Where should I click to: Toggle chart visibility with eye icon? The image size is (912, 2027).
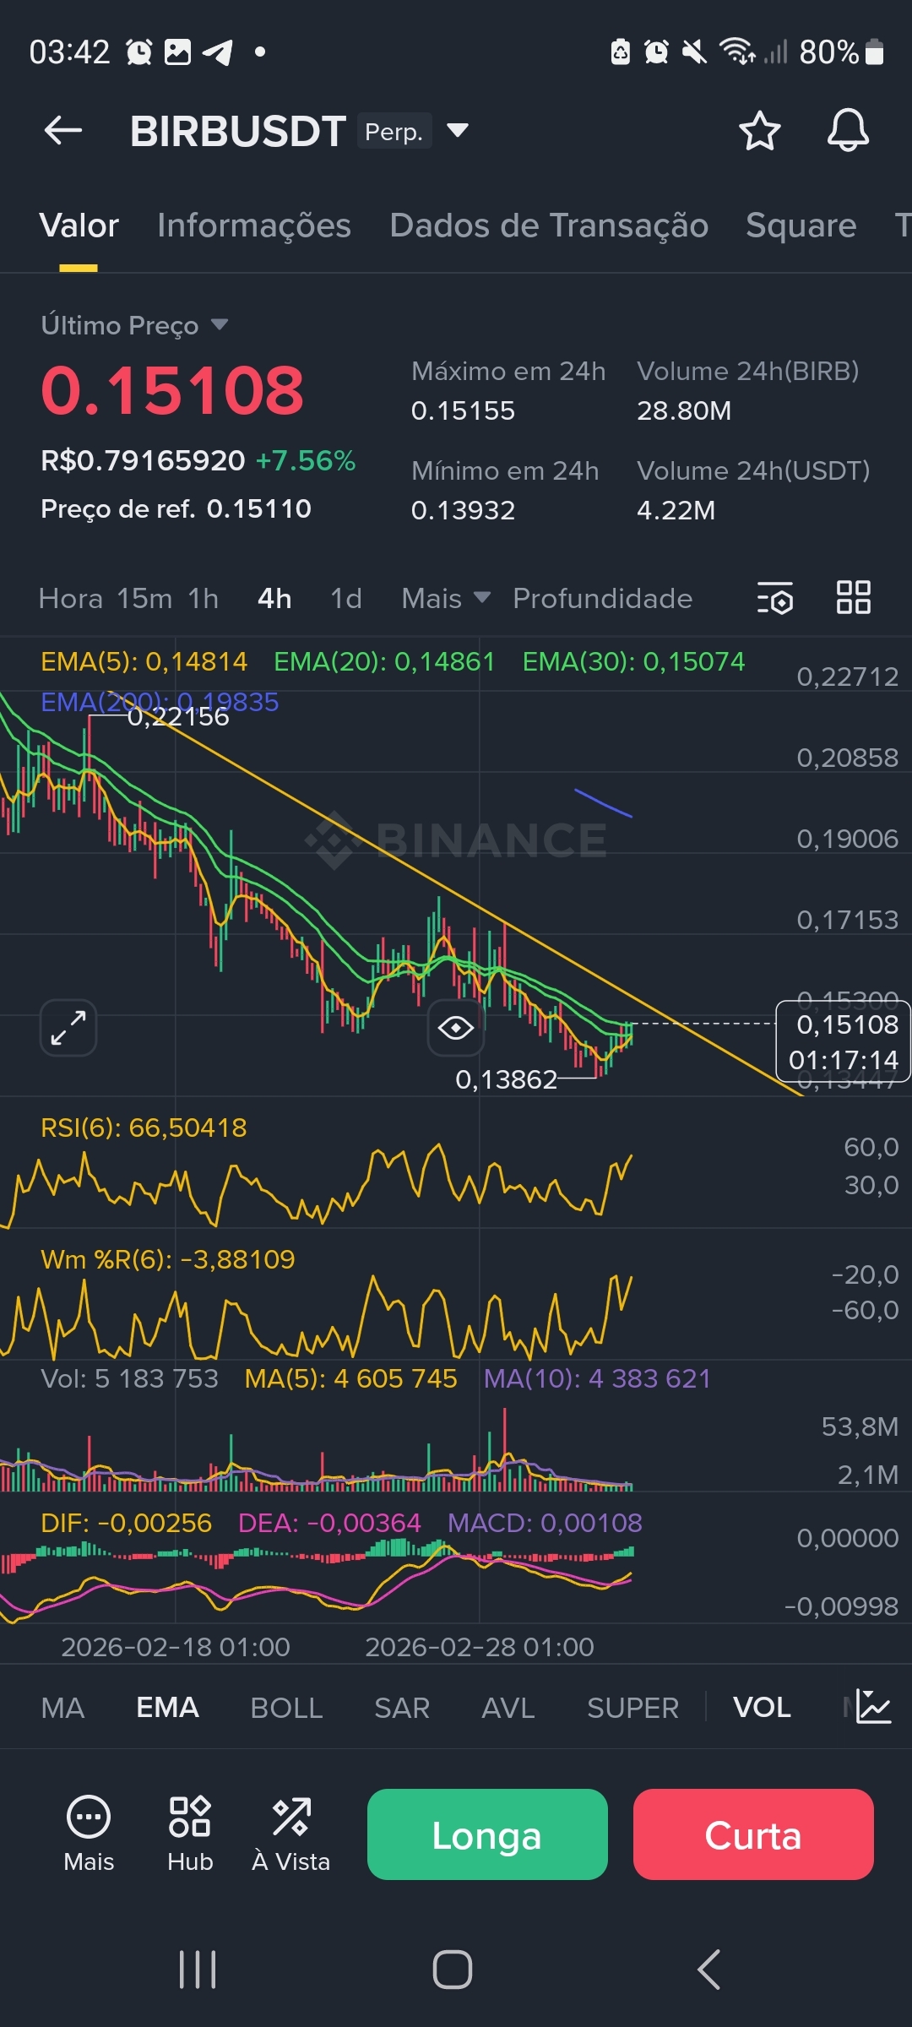456,1028
